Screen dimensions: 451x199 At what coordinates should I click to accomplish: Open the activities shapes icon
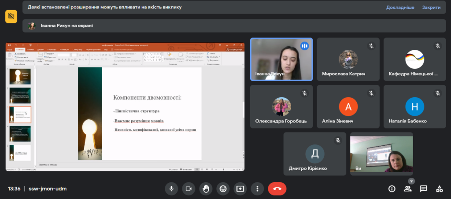439,189
